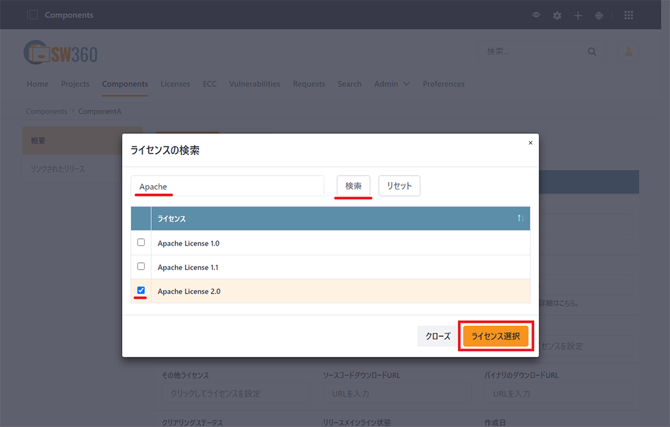This screenshot has height=427, width=670.
Task: Check the Apache License 1.1 checkbox
Action: point(141,267)
